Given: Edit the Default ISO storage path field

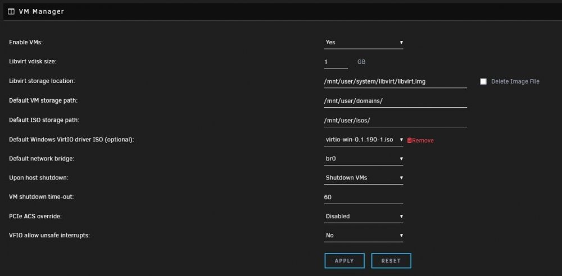Looking at the screenshot, I should [395, 120].
